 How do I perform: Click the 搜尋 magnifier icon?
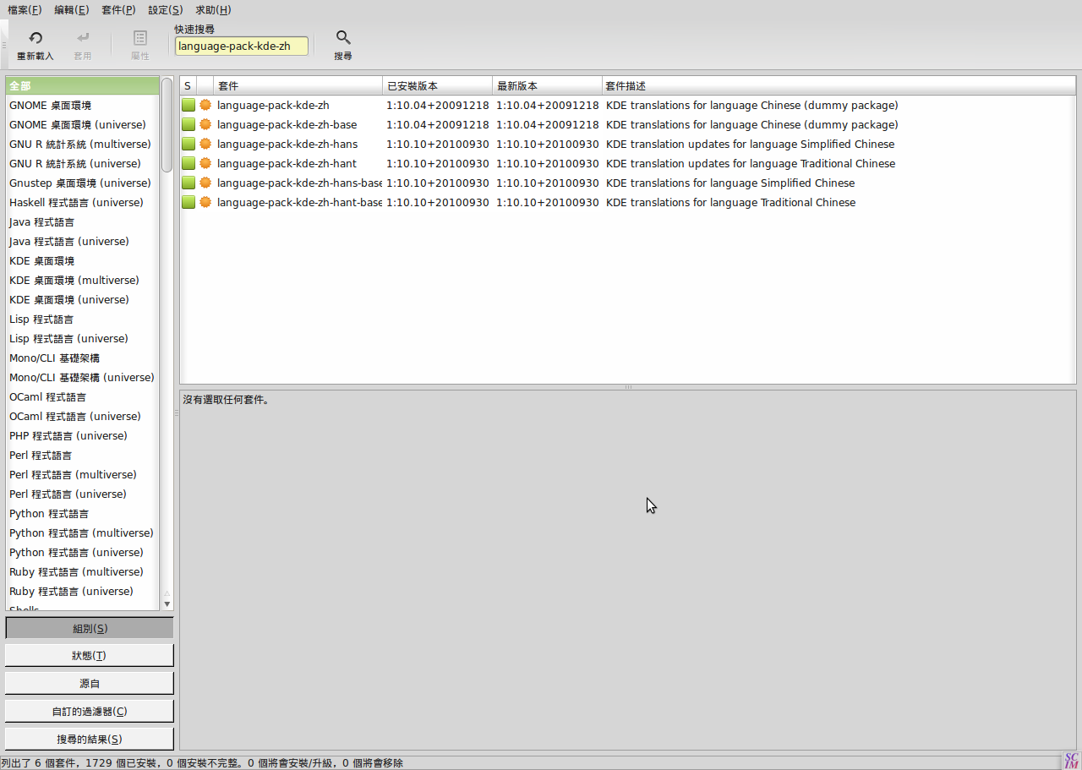point(343,37)
